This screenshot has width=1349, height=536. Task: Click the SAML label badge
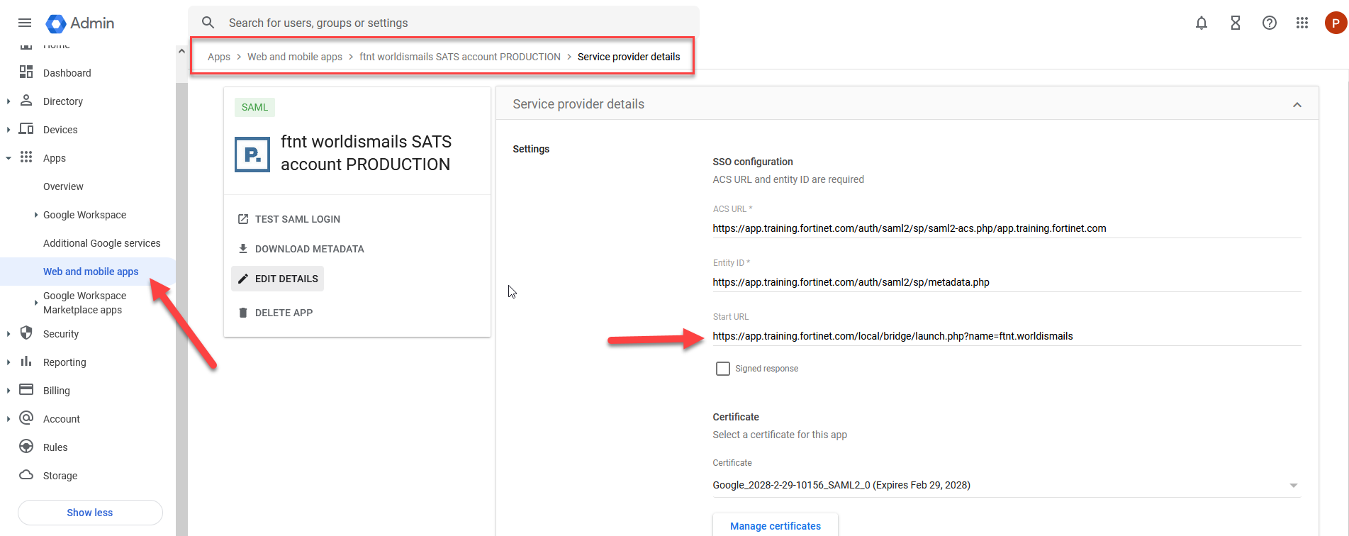254,107
